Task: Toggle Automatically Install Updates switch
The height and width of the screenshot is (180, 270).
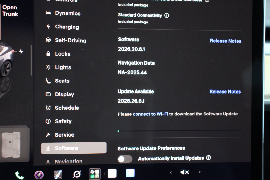Action: (x=125, y=159)
